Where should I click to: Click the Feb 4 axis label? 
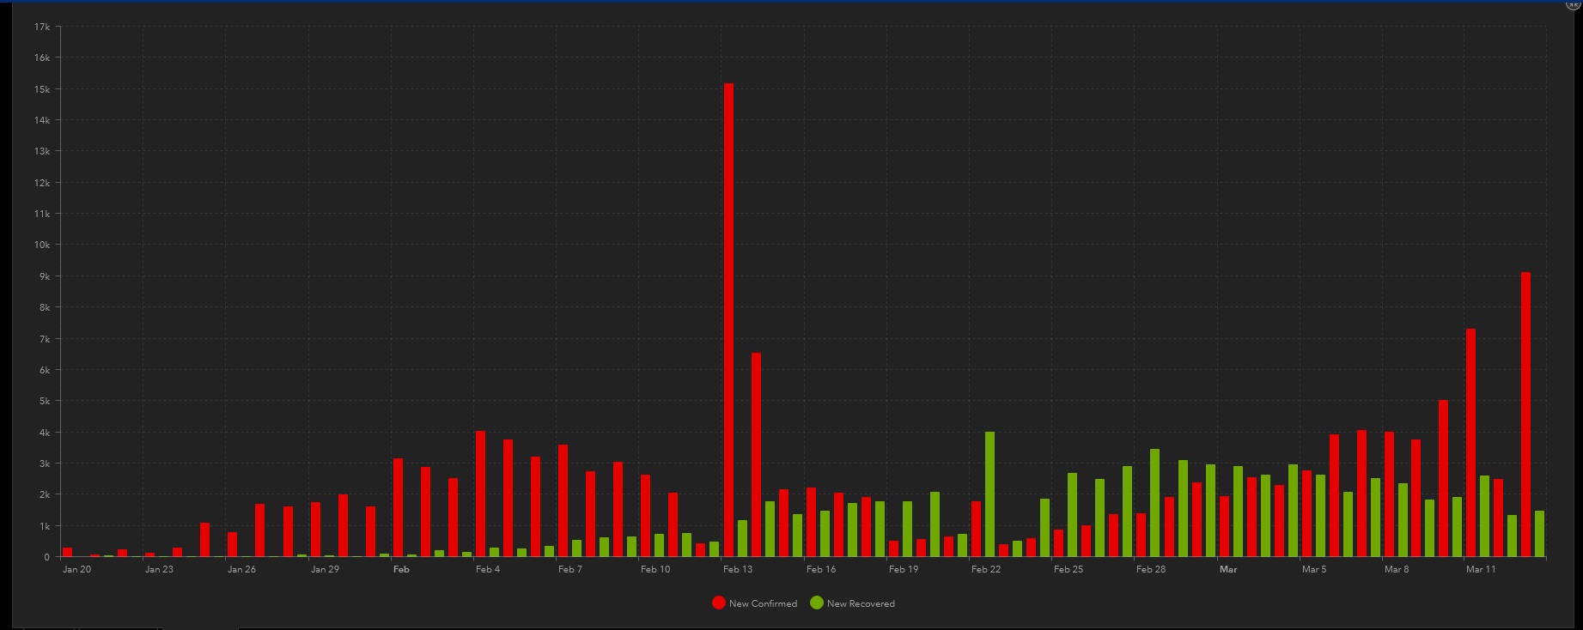point(488,569)
